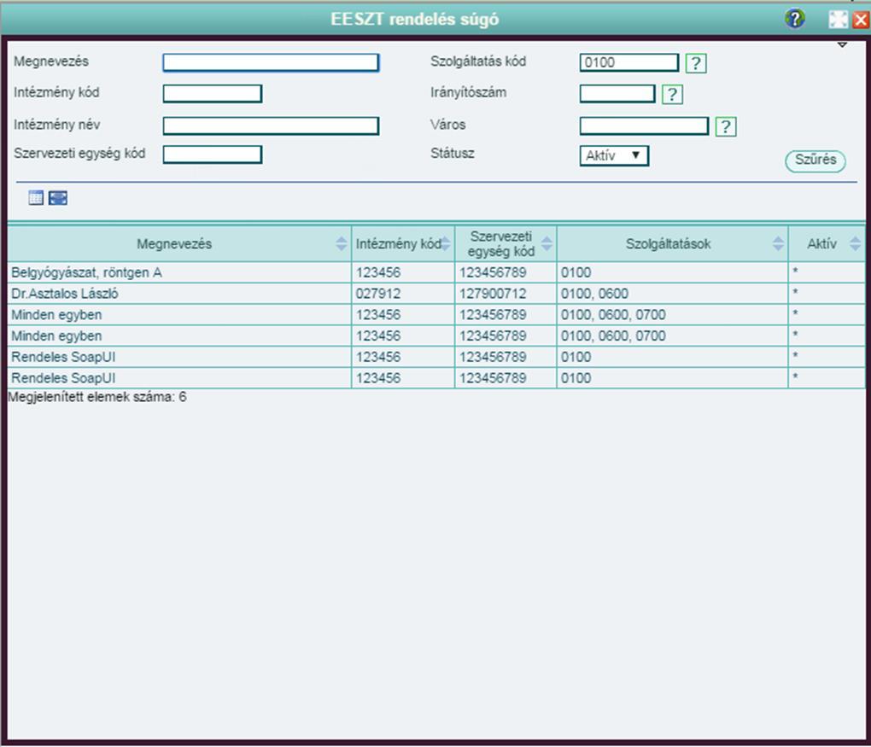Focus the Szervezeti egység kód filter input
The height and width of the screenshot is (747, 871).
(x=212, y=155)
